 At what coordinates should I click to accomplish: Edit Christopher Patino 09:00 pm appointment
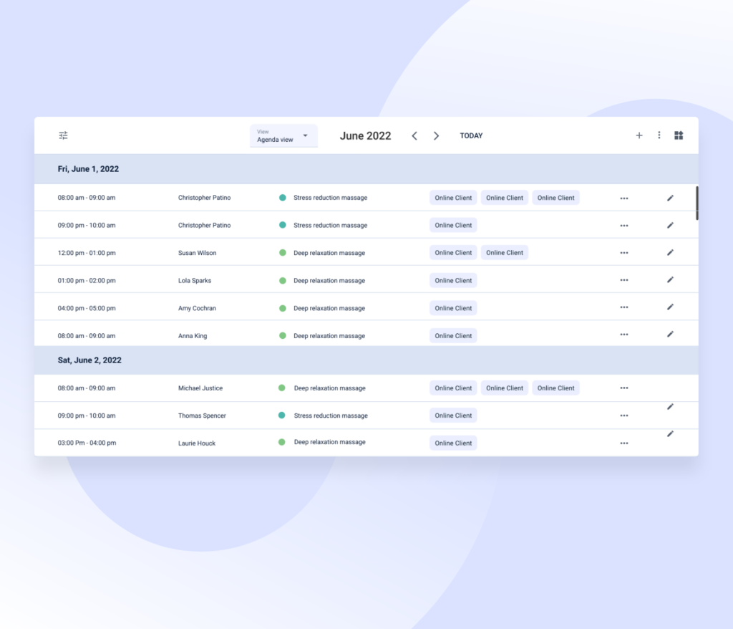pos(670,225)
